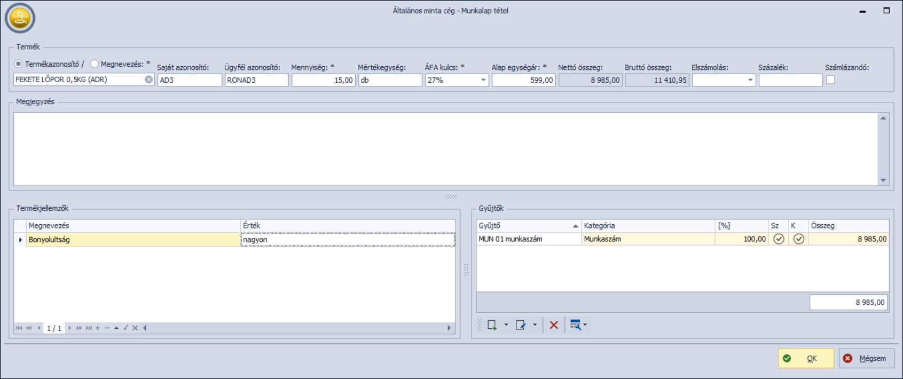Expand the Elszámolás dropdown
903x379 pixels.
coord(750,80)
